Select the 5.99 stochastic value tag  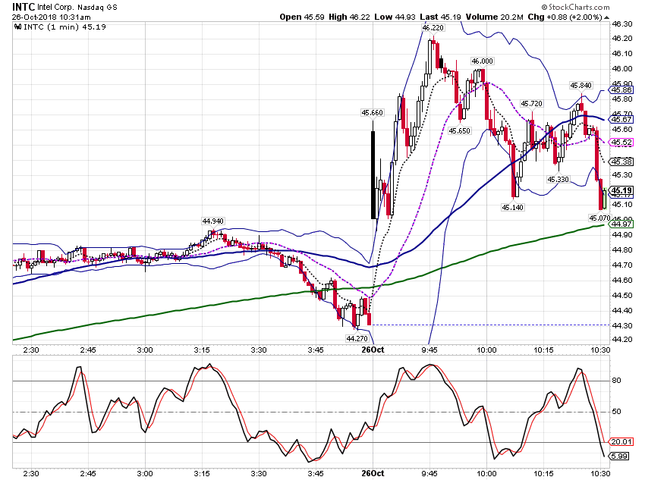[619, 456]
